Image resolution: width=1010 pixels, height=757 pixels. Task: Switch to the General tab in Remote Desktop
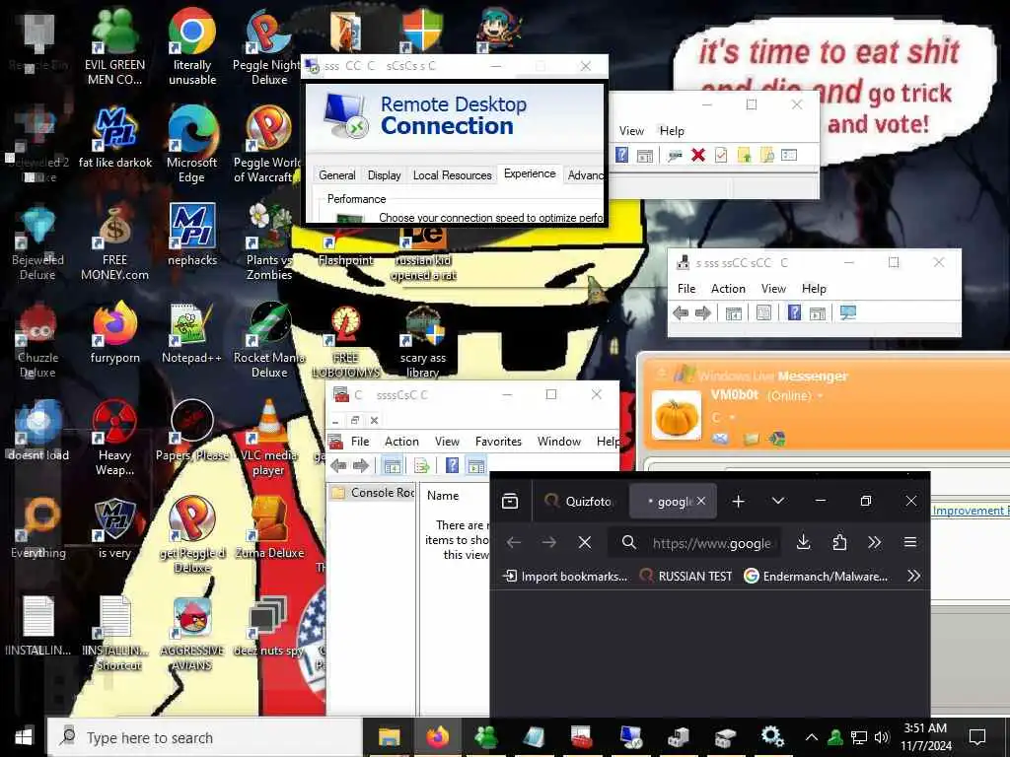[337, 175]
